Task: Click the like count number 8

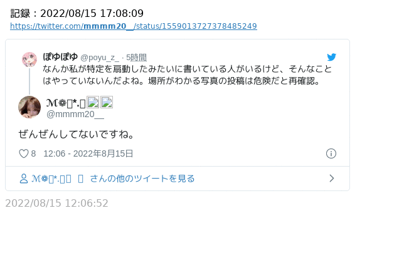Action: tap(33, 153)
